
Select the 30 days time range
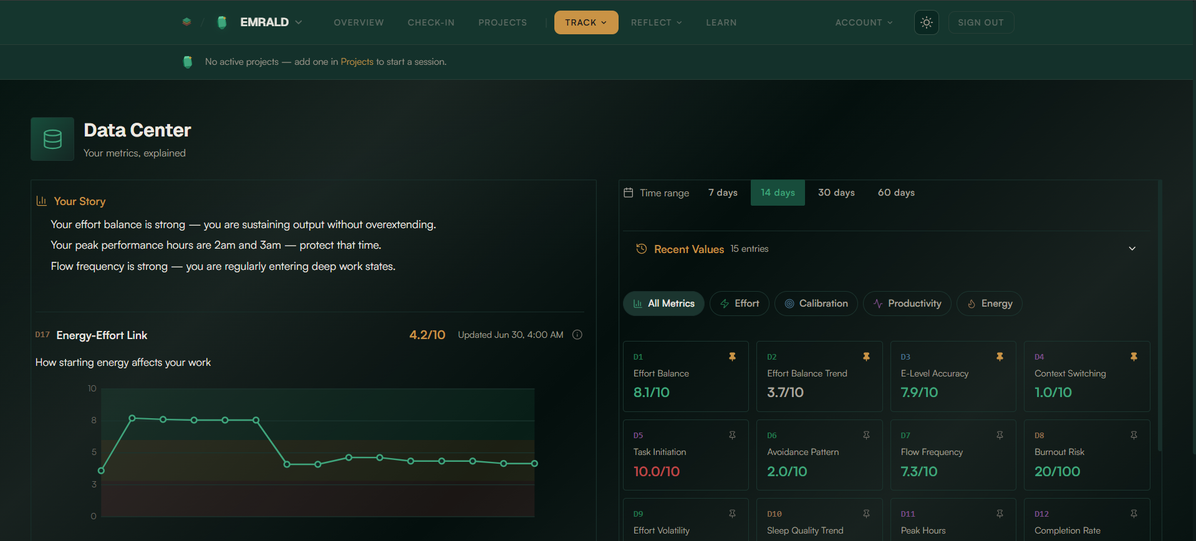click(836, 193)
